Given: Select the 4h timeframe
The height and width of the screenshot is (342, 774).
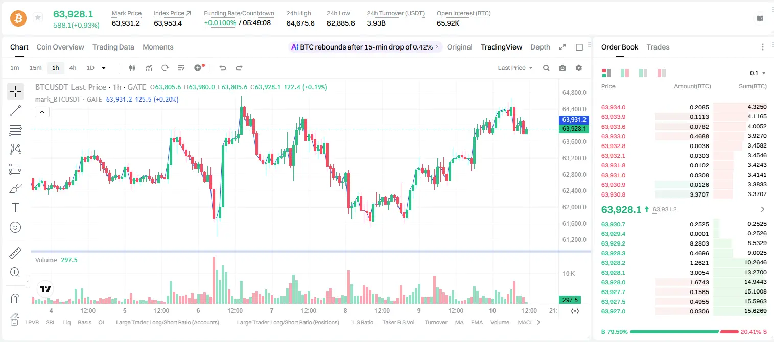Looking at the screenshot, I should [73, 68].
